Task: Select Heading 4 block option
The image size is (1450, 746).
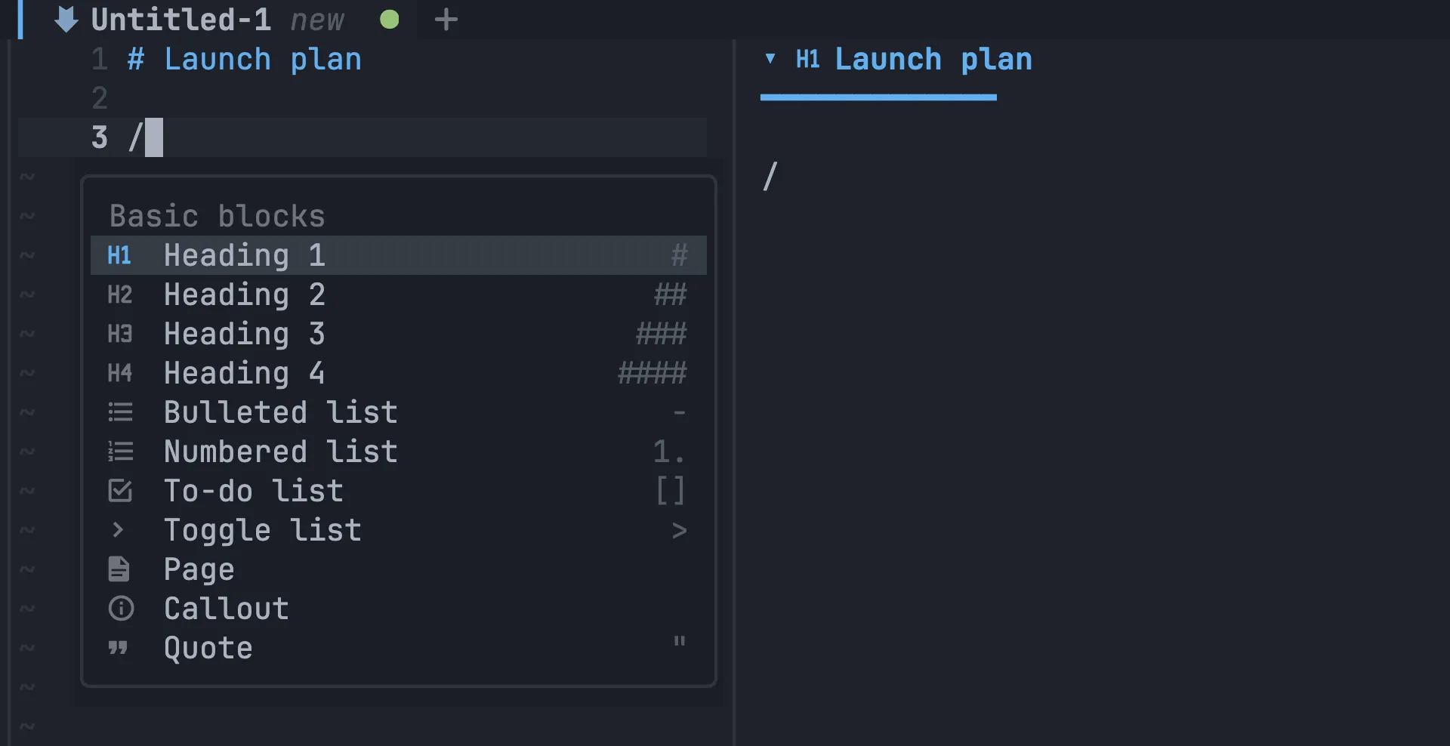Action: (x=399, y=373)
